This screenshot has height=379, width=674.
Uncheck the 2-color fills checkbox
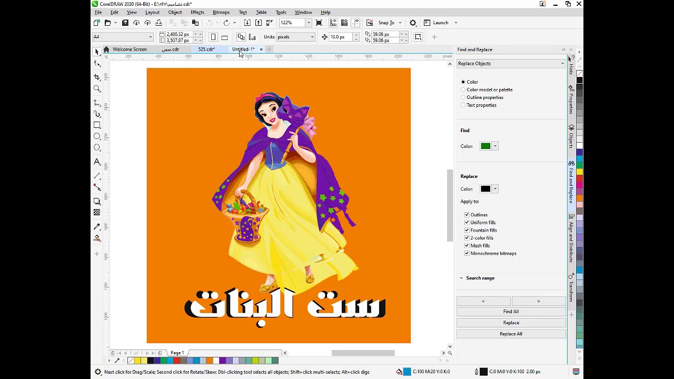point(467,238)
